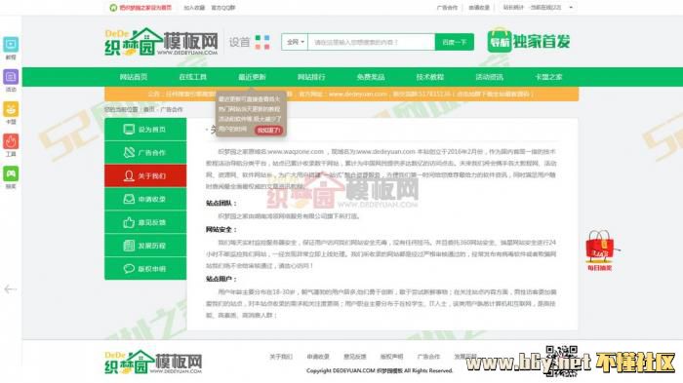Screen dimensions: 683x383
Task: Click the green gamepad icon in floating sidebar
Action: [x=11, y=174]
